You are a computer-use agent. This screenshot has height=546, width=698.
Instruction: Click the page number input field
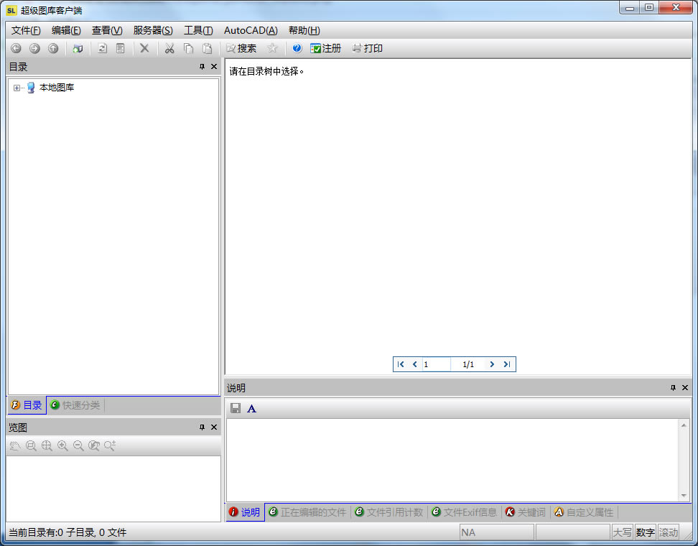(x=436, y=364)
